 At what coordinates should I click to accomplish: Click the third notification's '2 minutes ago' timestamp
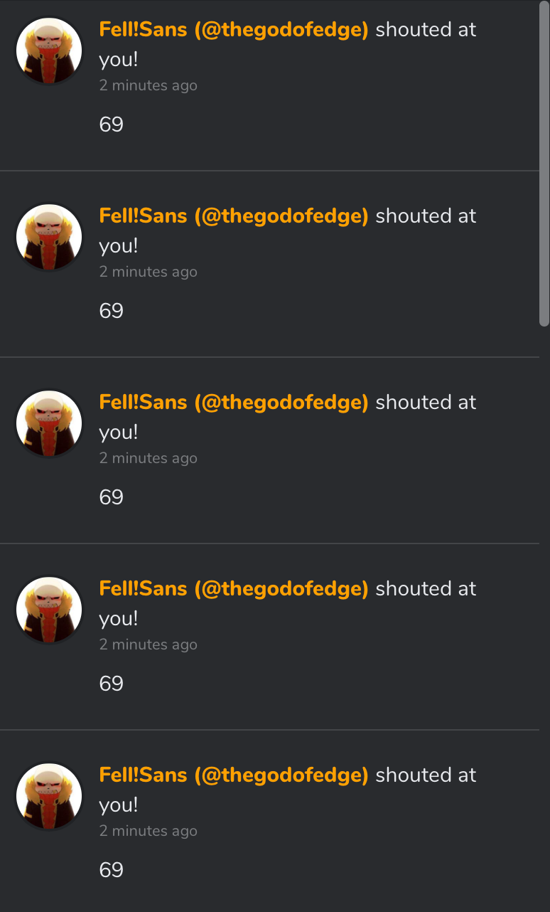(148, 458)
